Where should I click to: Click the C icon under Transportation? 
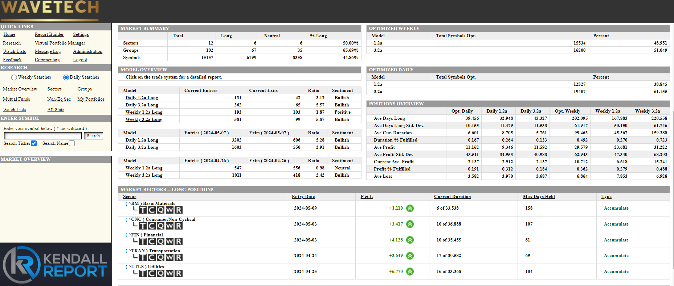(x=152, y=257)
